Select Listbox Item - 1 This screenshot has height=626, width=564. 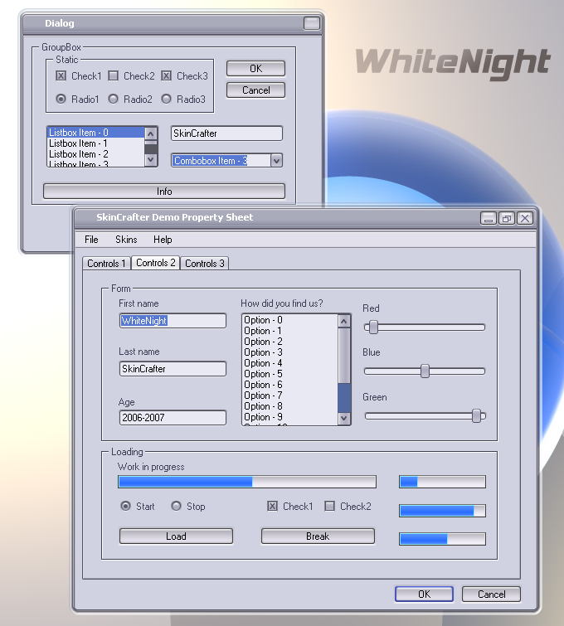point(96,143)
